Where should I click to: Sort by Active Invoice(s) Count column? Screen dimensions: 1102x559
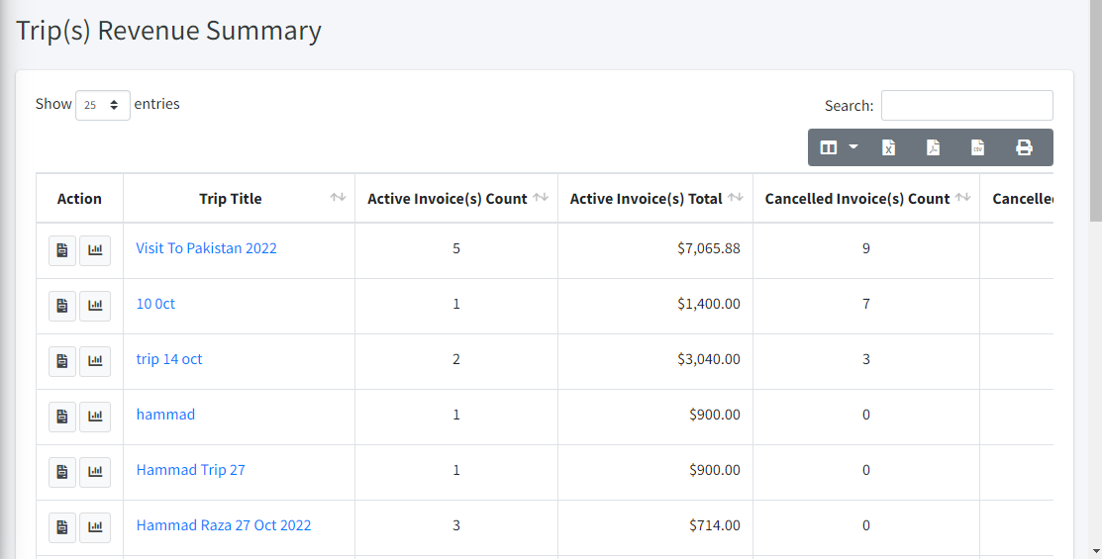pyautogui.click(x=541, y=198)
